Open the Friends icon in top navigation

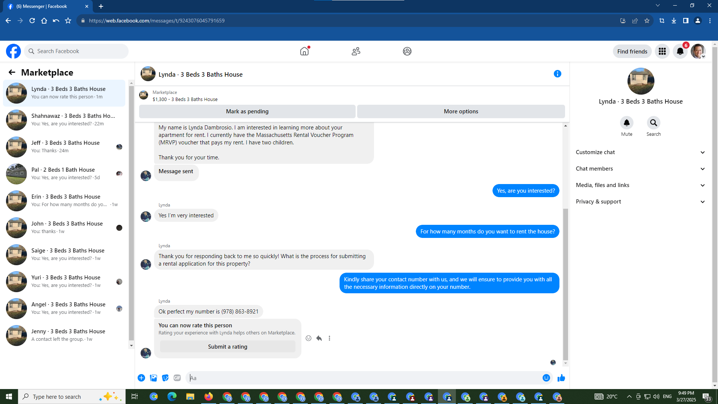pyautogui.click(x=356, y=51)
